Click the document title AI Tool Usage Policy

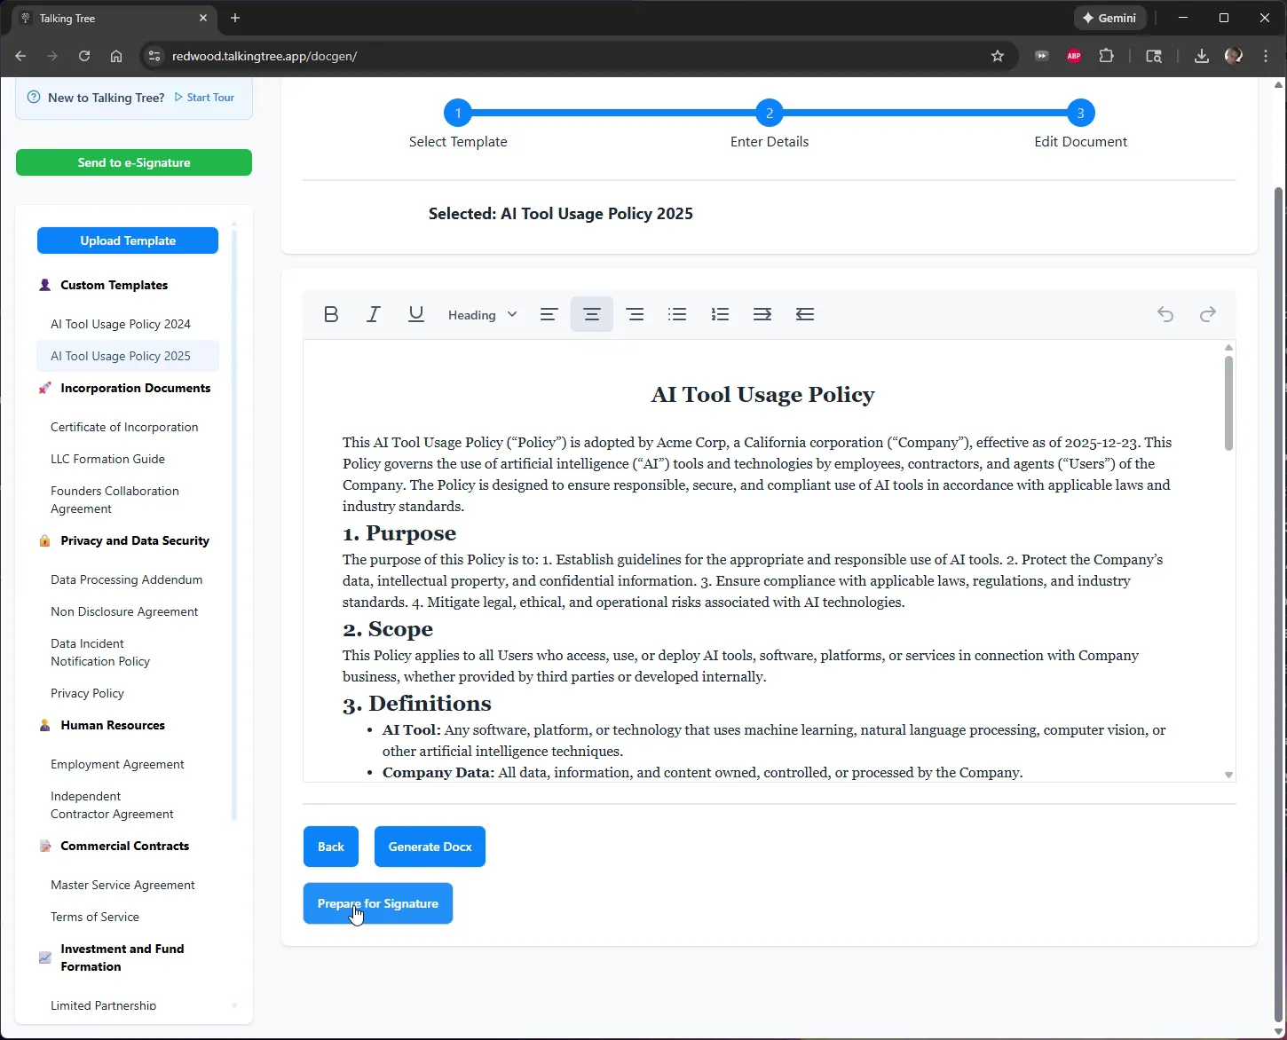click(x=762, y=394)
